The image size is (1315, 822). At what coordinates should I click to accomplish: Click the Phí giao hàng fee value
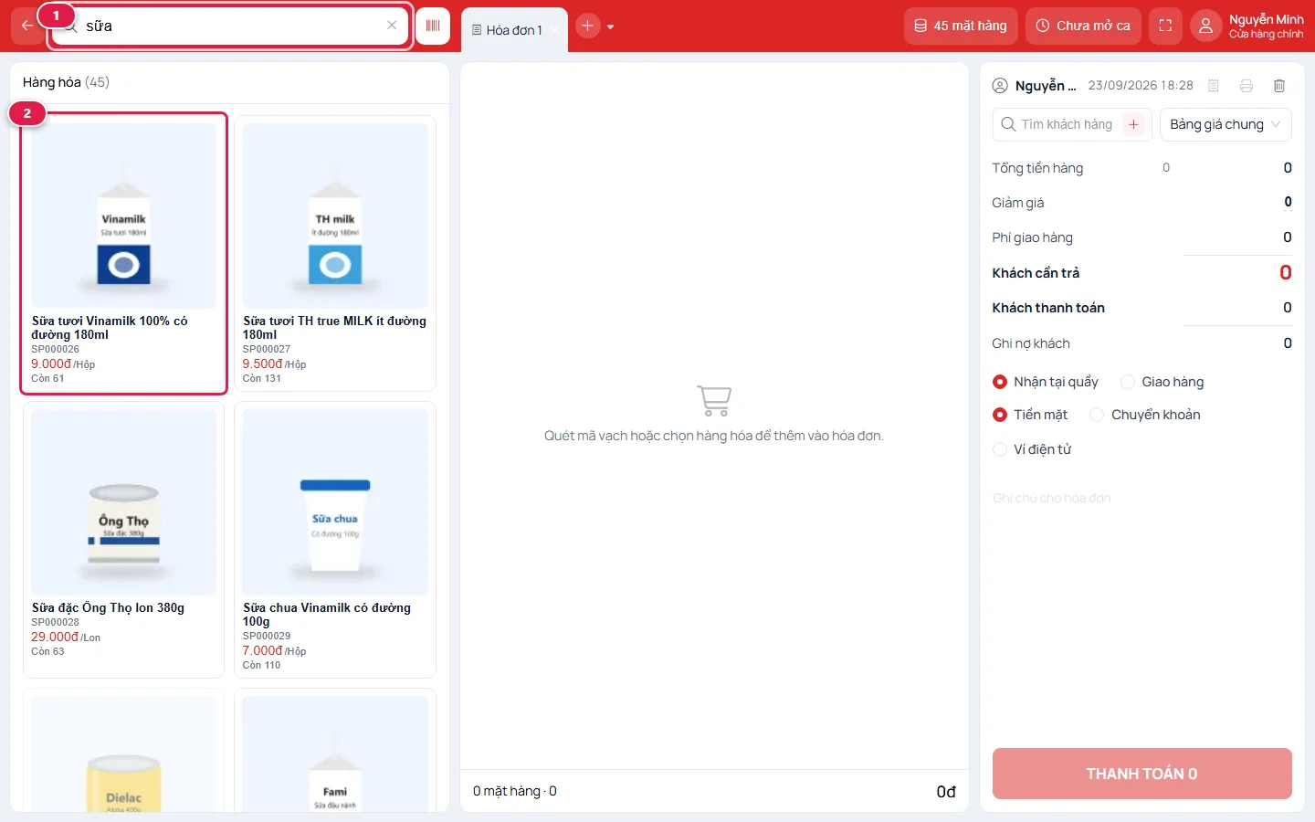(1288, 237)
